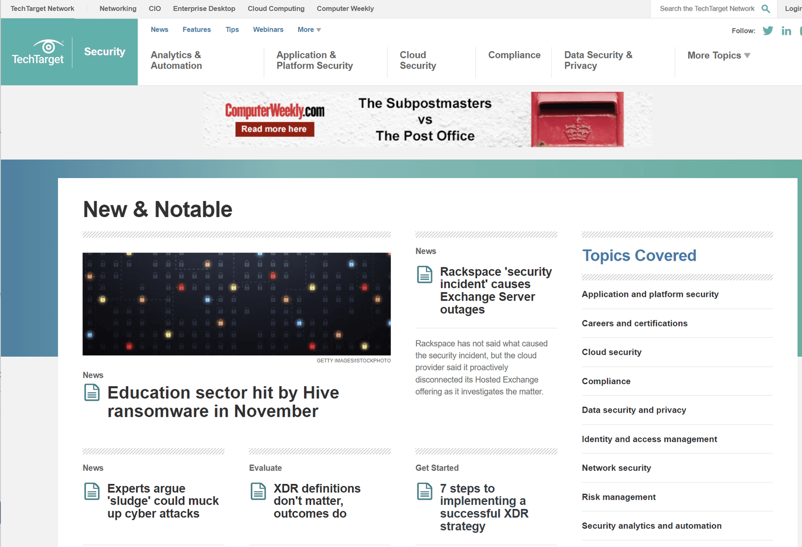Open Security analytics and automation topic
Viewport: 802px width, 547px height.
[652, 526]
